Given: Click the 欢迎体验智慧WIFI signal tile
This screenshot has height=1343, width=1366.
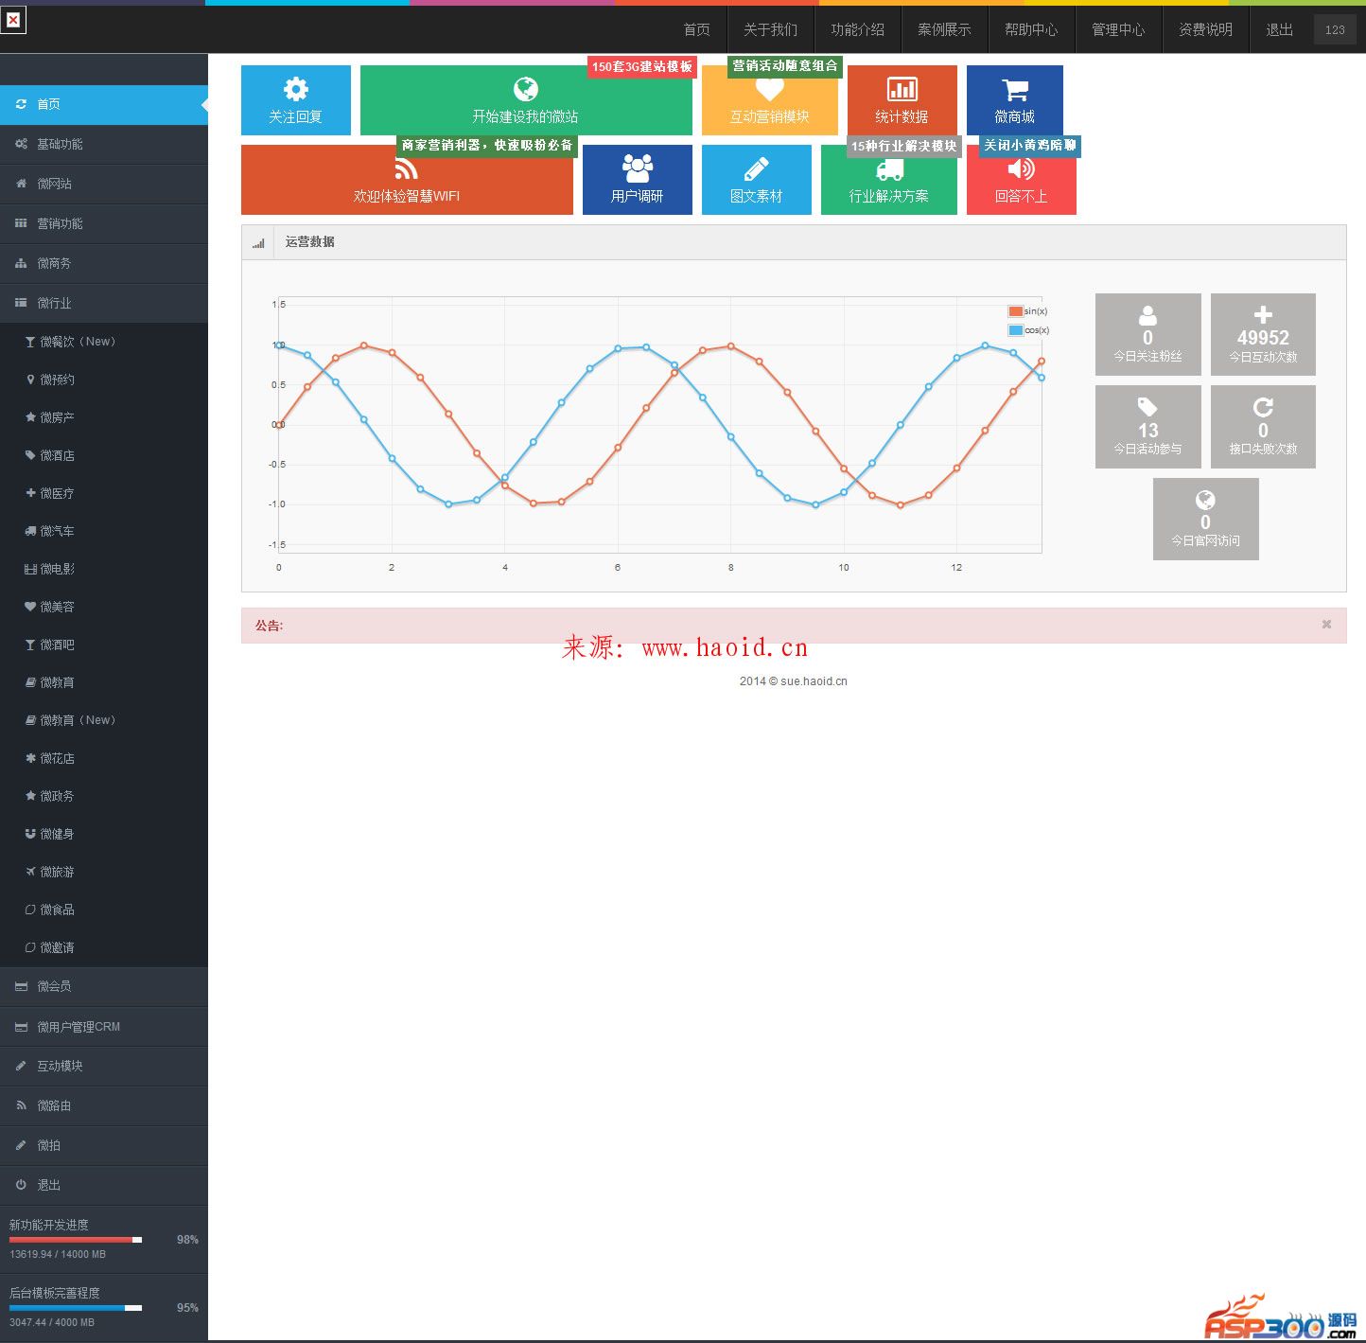Looking at the screenshot, I should (407, 180).
